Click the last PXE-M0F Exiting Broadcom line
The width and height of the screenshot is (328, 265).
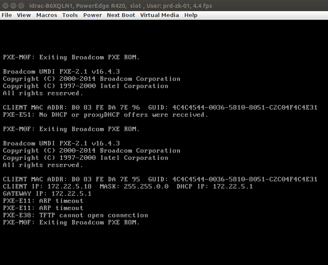coord(71,222)
